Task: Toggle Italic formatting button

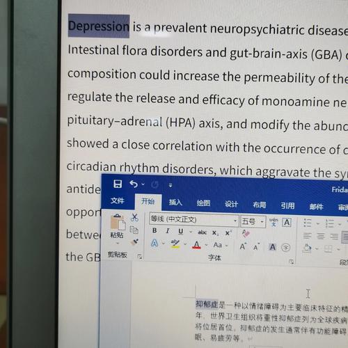Action: click(168, 231)
